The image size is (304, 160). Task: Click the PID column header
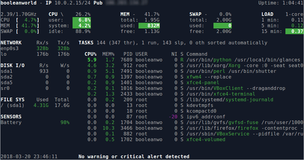coord(128,54)
